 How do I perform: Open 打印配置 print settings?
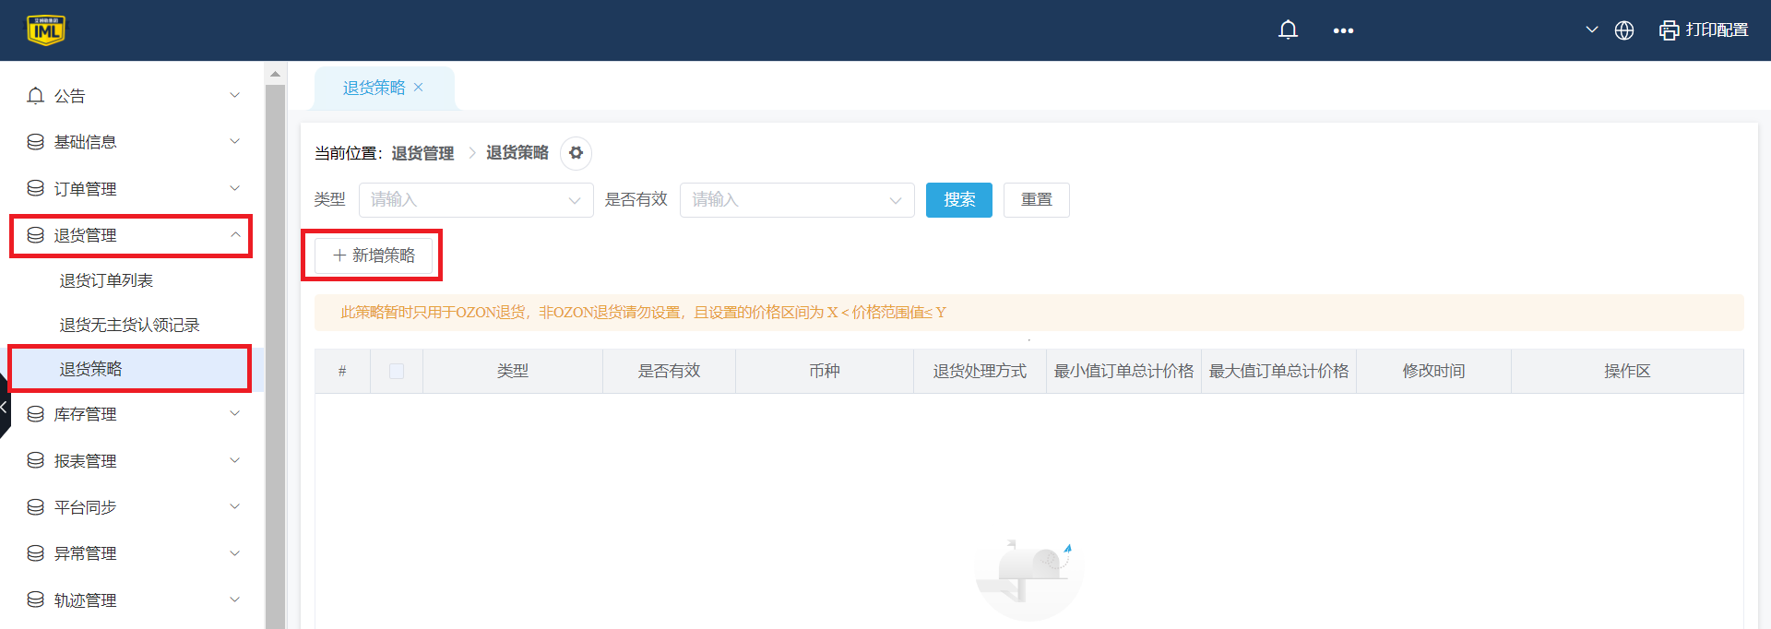coord(1704,30)
